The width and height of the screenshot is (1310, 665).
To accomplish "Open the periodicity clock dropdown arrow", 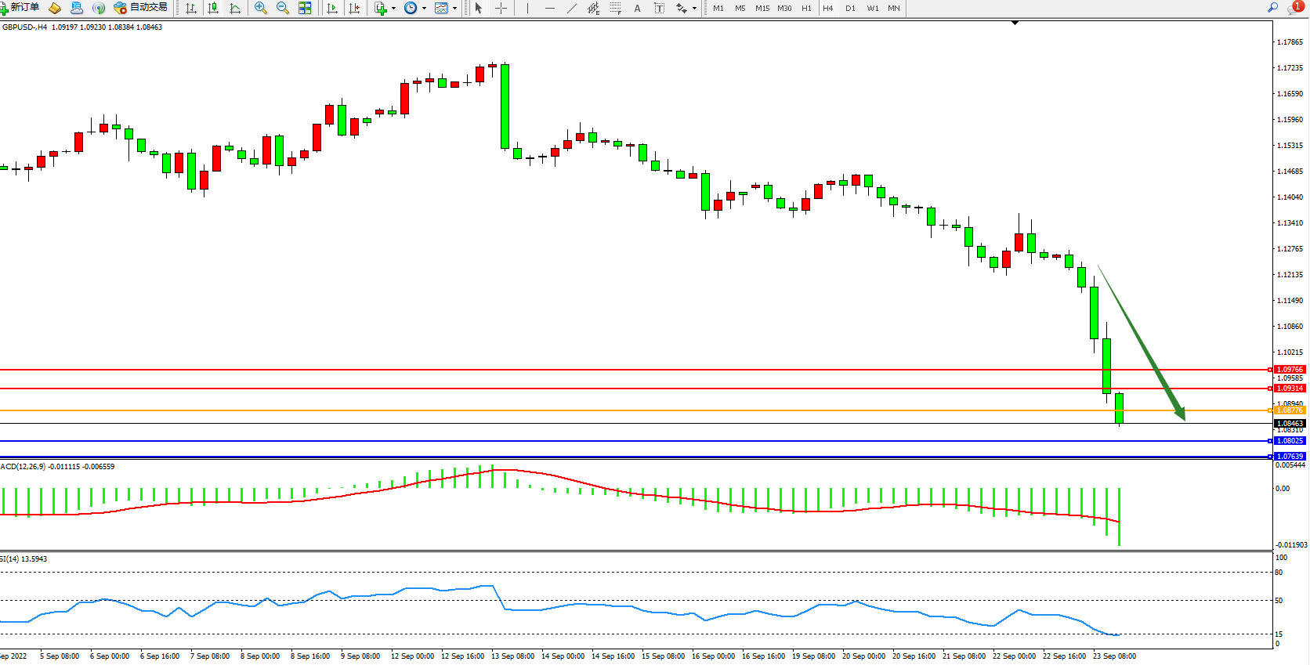I will pyautogui.click(x=424, y=9).
